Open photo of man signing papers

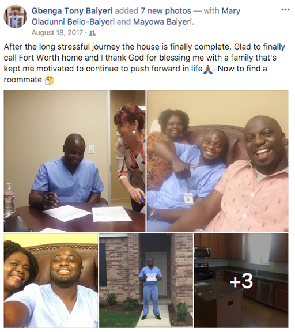74,161
